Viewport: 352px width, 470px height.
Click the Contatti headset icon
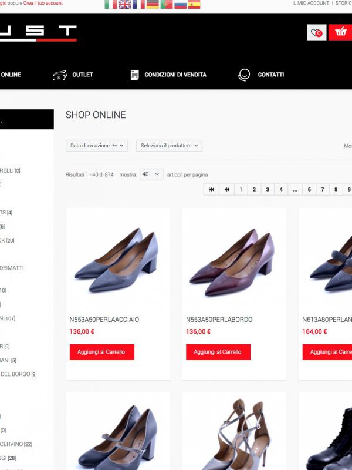[244, 75]
